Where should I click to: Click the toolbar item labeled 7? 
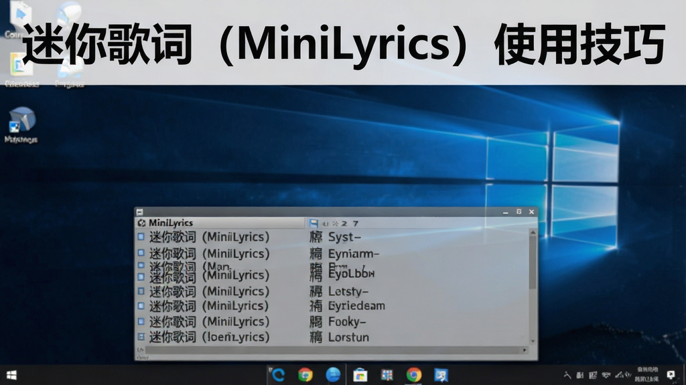[x=356, y=223]
